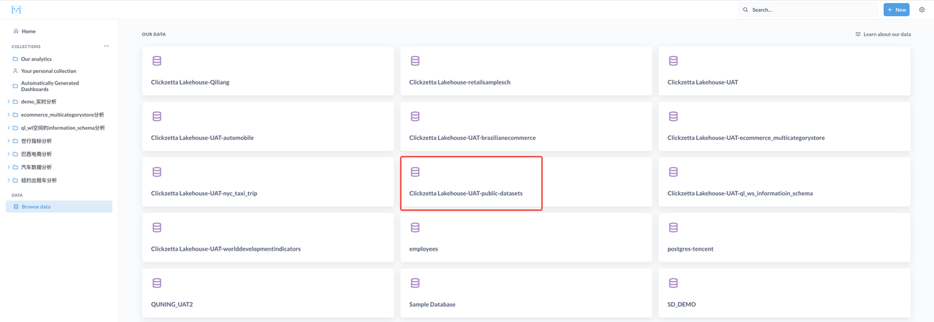Open the settings gear icon
Viewport: 934px width, 322px height.
coord(922,9)
